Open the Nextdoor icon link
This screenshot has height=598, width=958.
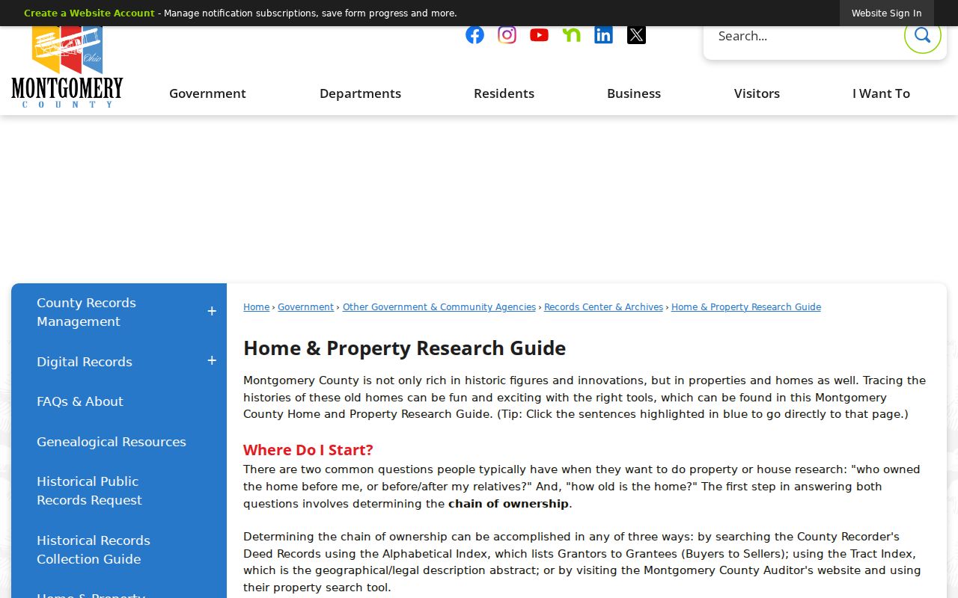[x=571, y=35]
